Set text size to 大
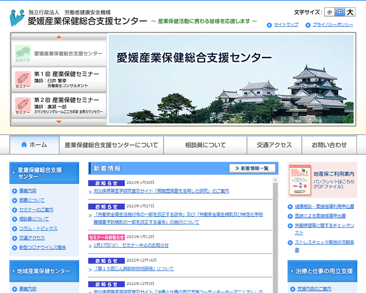Image resolution: width=366 pixels, height=293 pixels. [350, 12]
